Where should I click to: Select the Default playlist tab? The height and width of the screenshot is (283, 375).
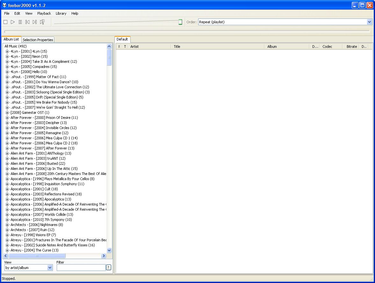pos(122,39)
